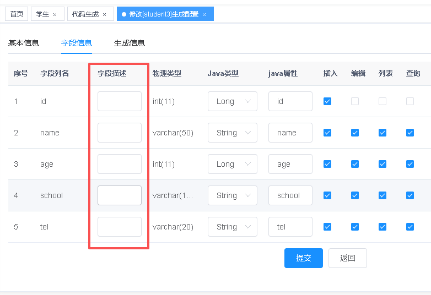Close the 学生 tab with its x icon
The image size is (431, 295).
pyautogui.click(x=55, y=15)
